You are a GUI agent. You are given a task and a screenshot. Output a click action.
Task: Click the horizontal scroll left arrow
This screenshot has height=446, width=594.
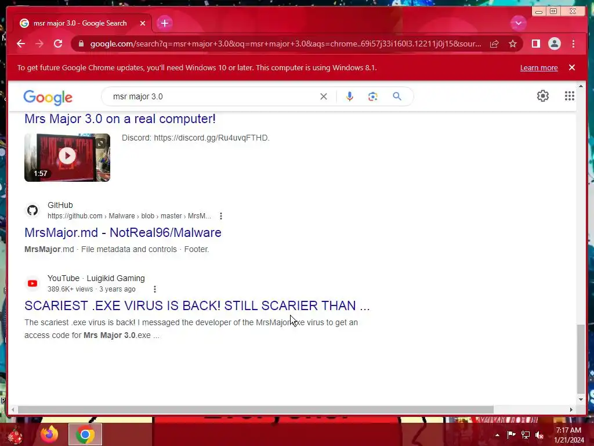pos(13,409)
